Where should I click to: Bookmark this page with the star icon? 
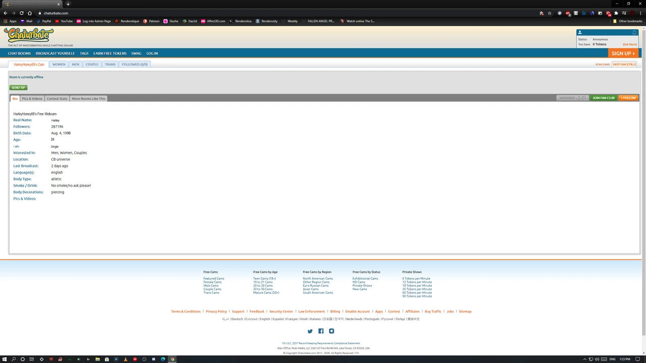pyautogui.click(x=550, y=13)
